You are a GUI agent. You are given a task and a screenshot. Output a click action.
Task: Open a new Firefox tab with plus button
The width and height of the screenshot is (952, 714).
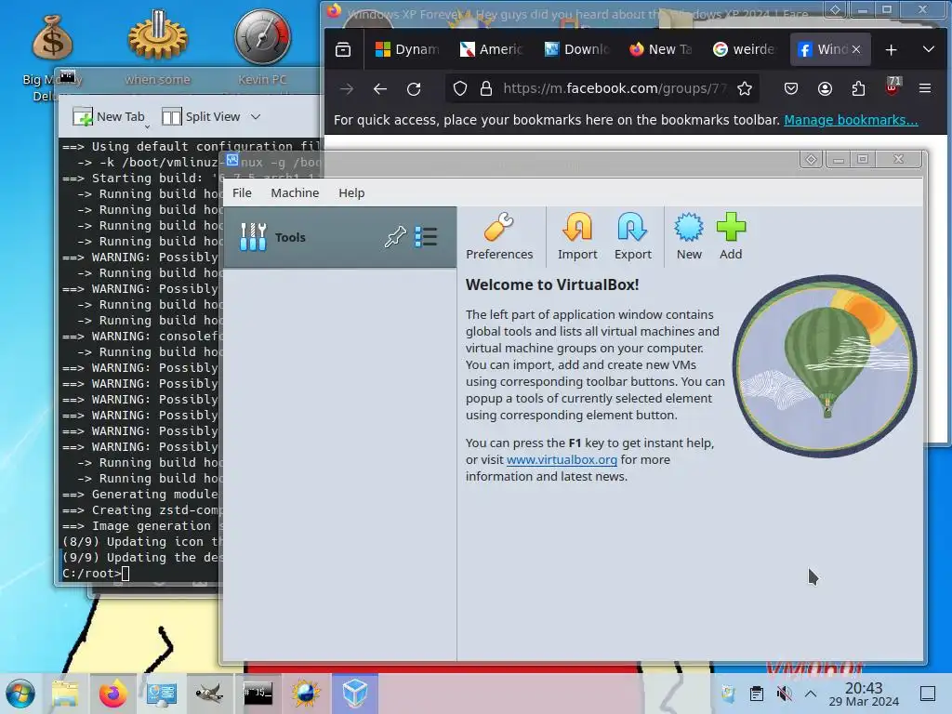891,50
